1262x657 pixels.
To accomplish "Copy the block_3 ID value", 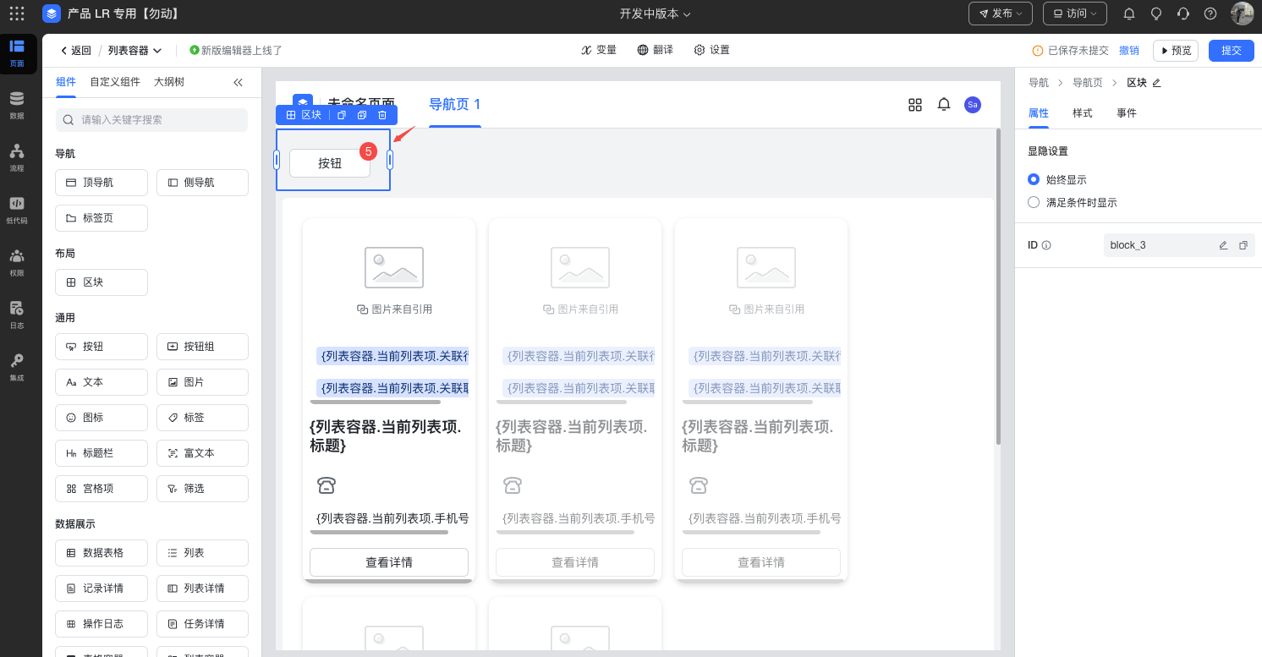I will coord(1243,245).
